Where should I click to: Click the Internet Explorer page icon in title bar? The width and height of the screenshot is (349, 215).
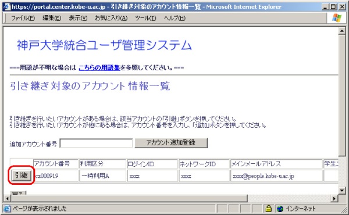point(7,7)
